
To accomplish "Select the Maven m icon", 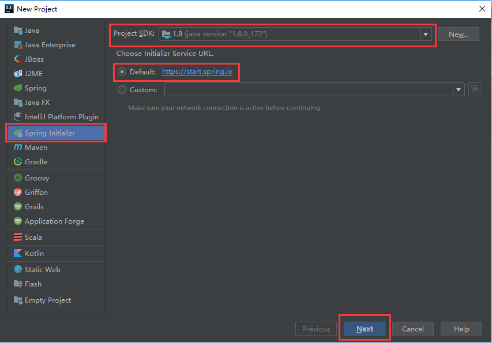I will click(x=18, y=147).
